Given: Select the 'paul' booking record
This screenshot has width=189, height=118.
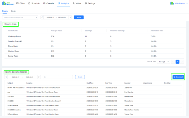Looking at the screenshot, I should coord(94,92).
